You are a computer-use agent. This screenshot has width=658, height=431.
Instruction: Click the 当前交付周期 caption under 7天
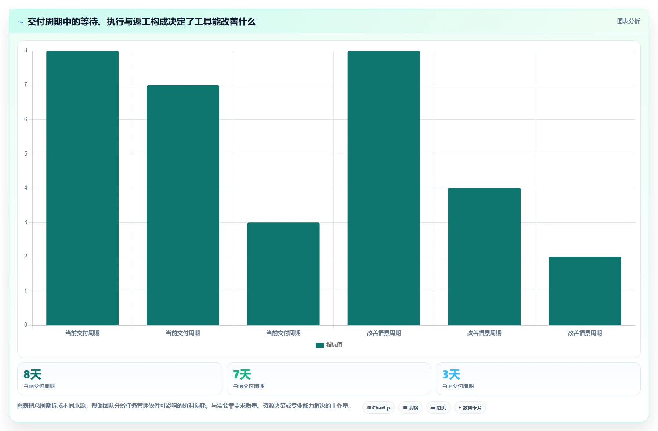click(x=249, y=386)
